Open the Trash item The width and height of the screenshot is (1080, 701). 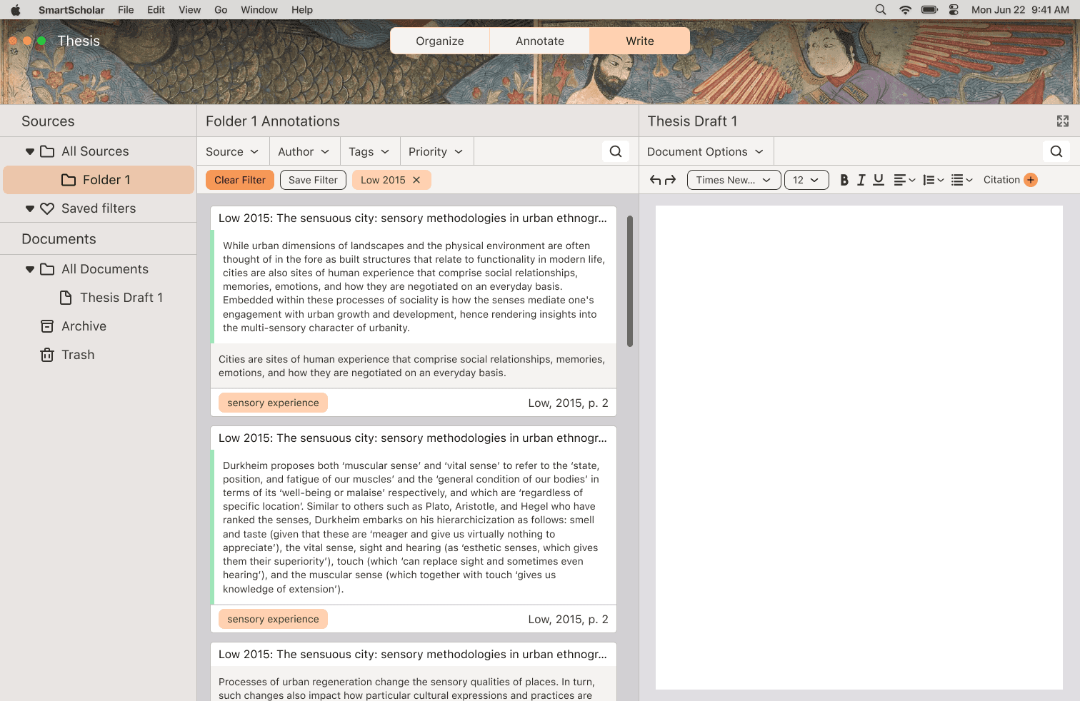99,355
